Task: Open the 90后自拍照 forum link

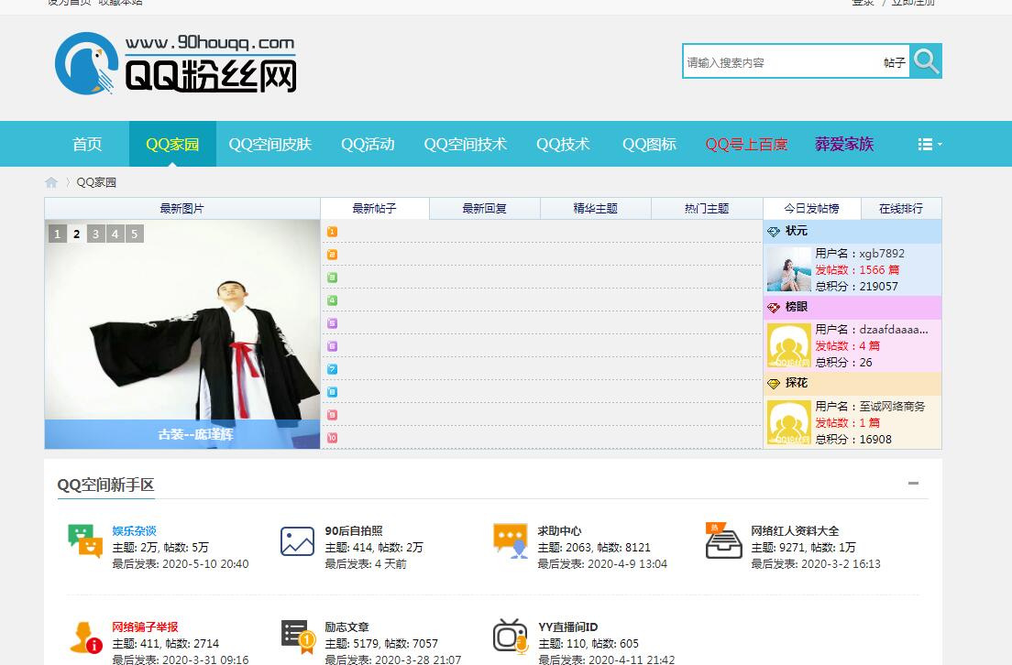Action: click(354, 531)
